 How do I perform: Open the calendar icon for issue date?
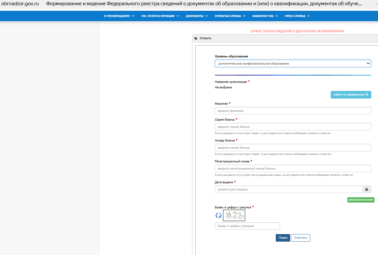[x=367, y=189]
